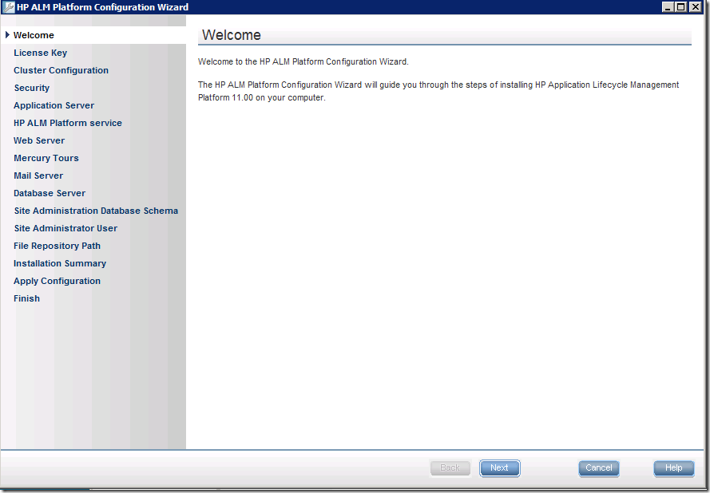Image resolution: width=710 pixels, height=493 pixels.
Task: Select the Security step
Action: [x=32, y=89]
